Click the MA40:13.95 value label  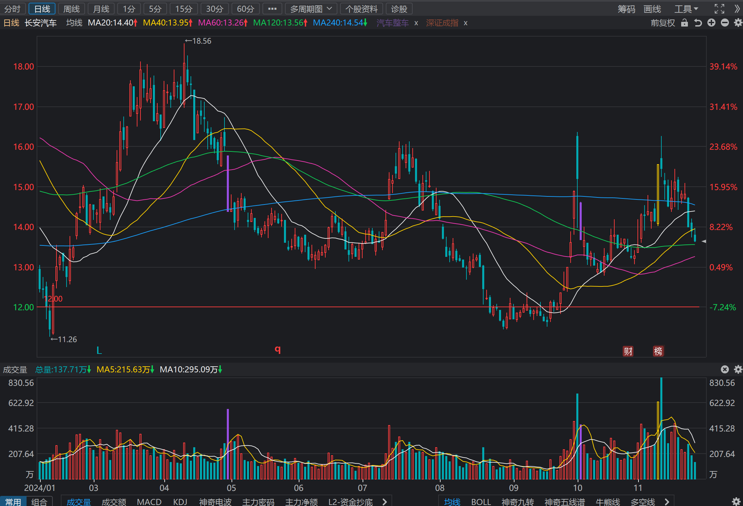click(168, 23)
